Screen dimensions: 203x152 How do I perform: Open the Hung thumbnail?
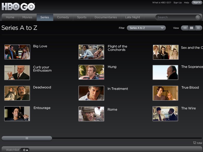(x=91, y=72)
